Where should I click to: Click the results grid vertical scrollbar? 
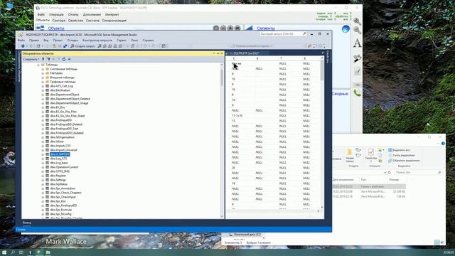coord(322,133)
